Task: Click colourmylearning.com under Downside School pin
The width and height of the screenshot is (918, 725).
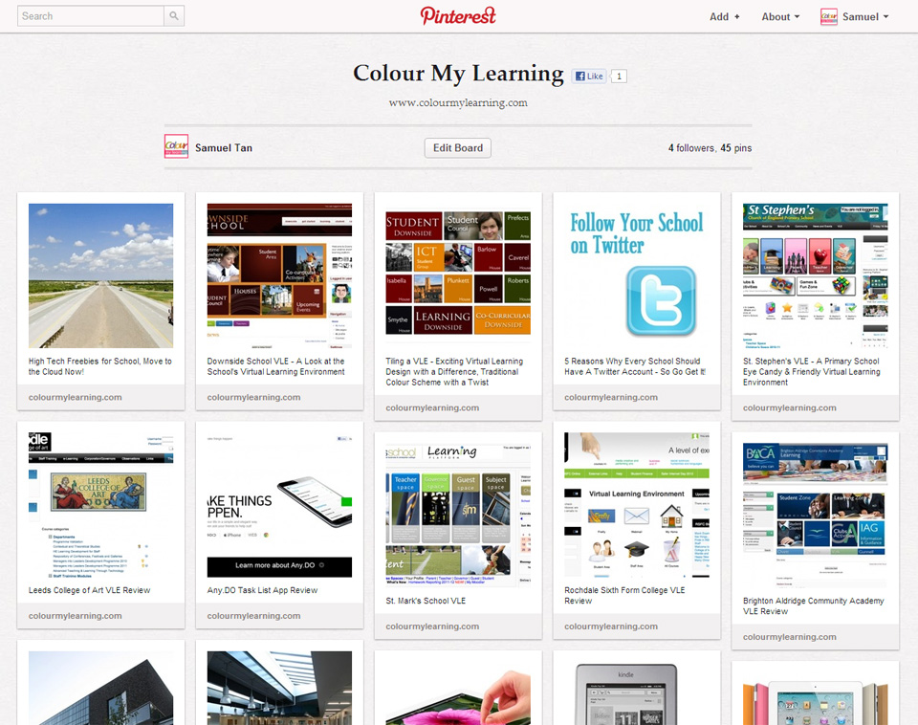Action: click(253, 397)
